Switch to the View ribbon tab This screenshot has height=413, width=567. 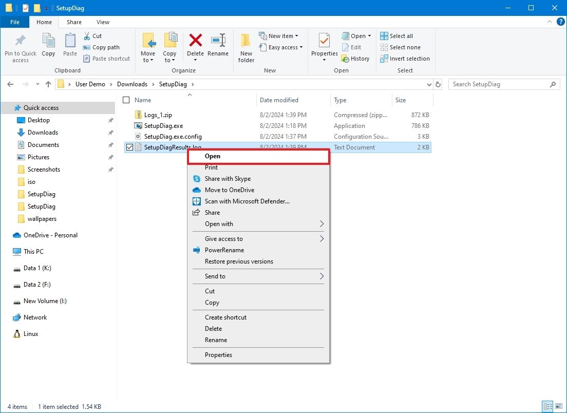coord(103,22)
